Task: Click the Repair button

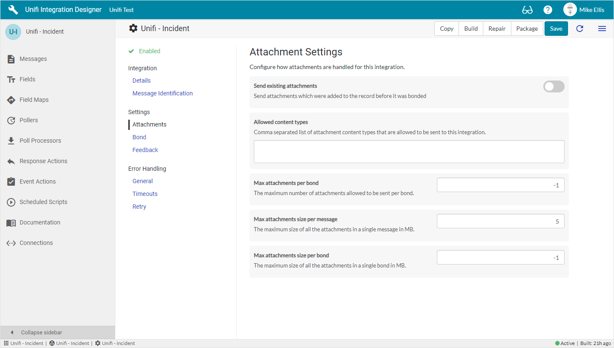Action: point(497,29)
